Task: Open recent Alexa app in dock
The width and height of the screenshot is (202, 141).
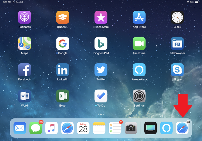Action: pyautogui.click(x=166, y=128)
